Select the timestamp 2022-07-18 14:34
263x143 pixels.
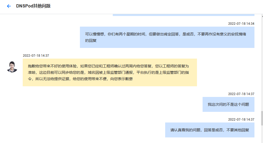(241, 24)
